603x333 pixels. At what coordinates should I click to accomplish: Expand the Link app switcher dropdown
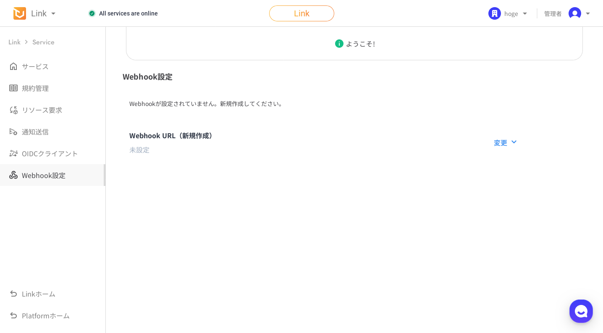(x=53, y=13)
